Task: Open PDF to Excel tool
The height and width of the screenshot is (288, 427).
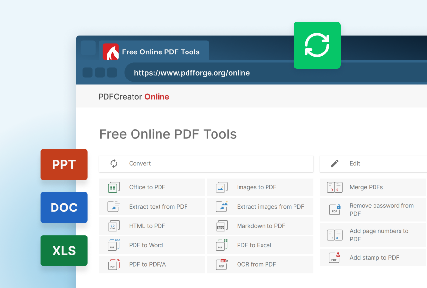Action: [x=260, y=245]
